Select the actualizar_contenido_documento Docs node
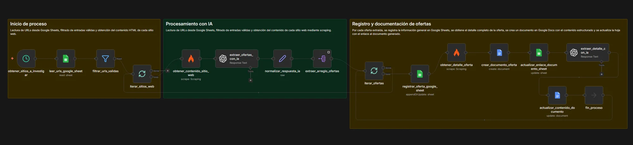The height and width of the screenshot is (145, 633). (557, 95)
